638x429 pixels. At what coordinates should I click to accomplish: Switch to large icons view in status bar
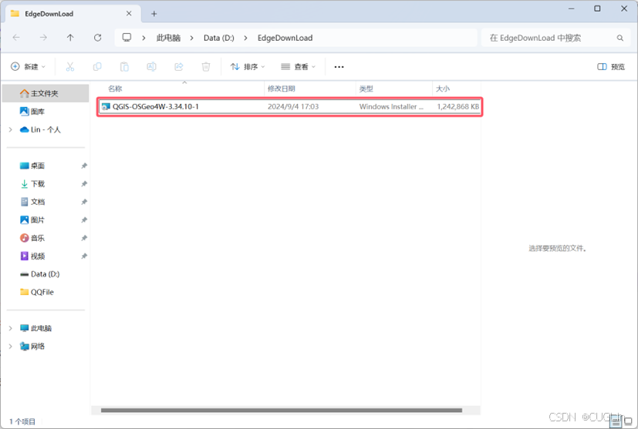click(628, 422)
